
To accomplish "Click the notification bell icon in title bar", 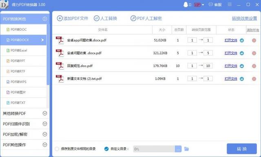I will tap(186, 4).
